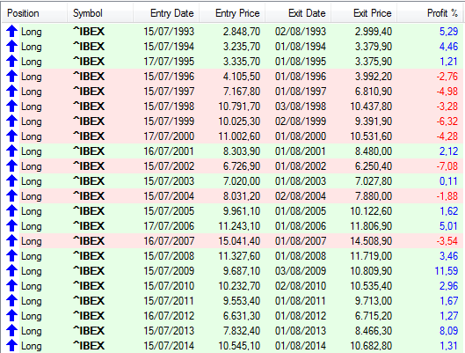Click the entry price 15.041,40 cell
Image resolution: width=465 pixels, height=353 pixels.
[239, 241]
